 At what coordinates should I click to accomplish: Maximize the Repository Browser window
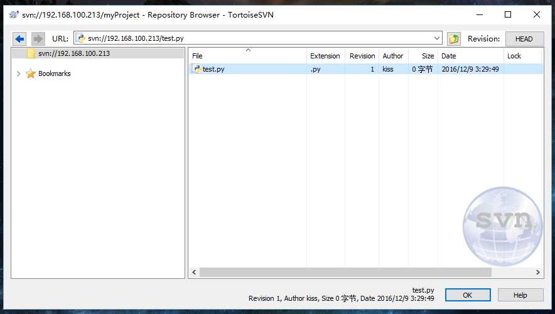point(508,14)
